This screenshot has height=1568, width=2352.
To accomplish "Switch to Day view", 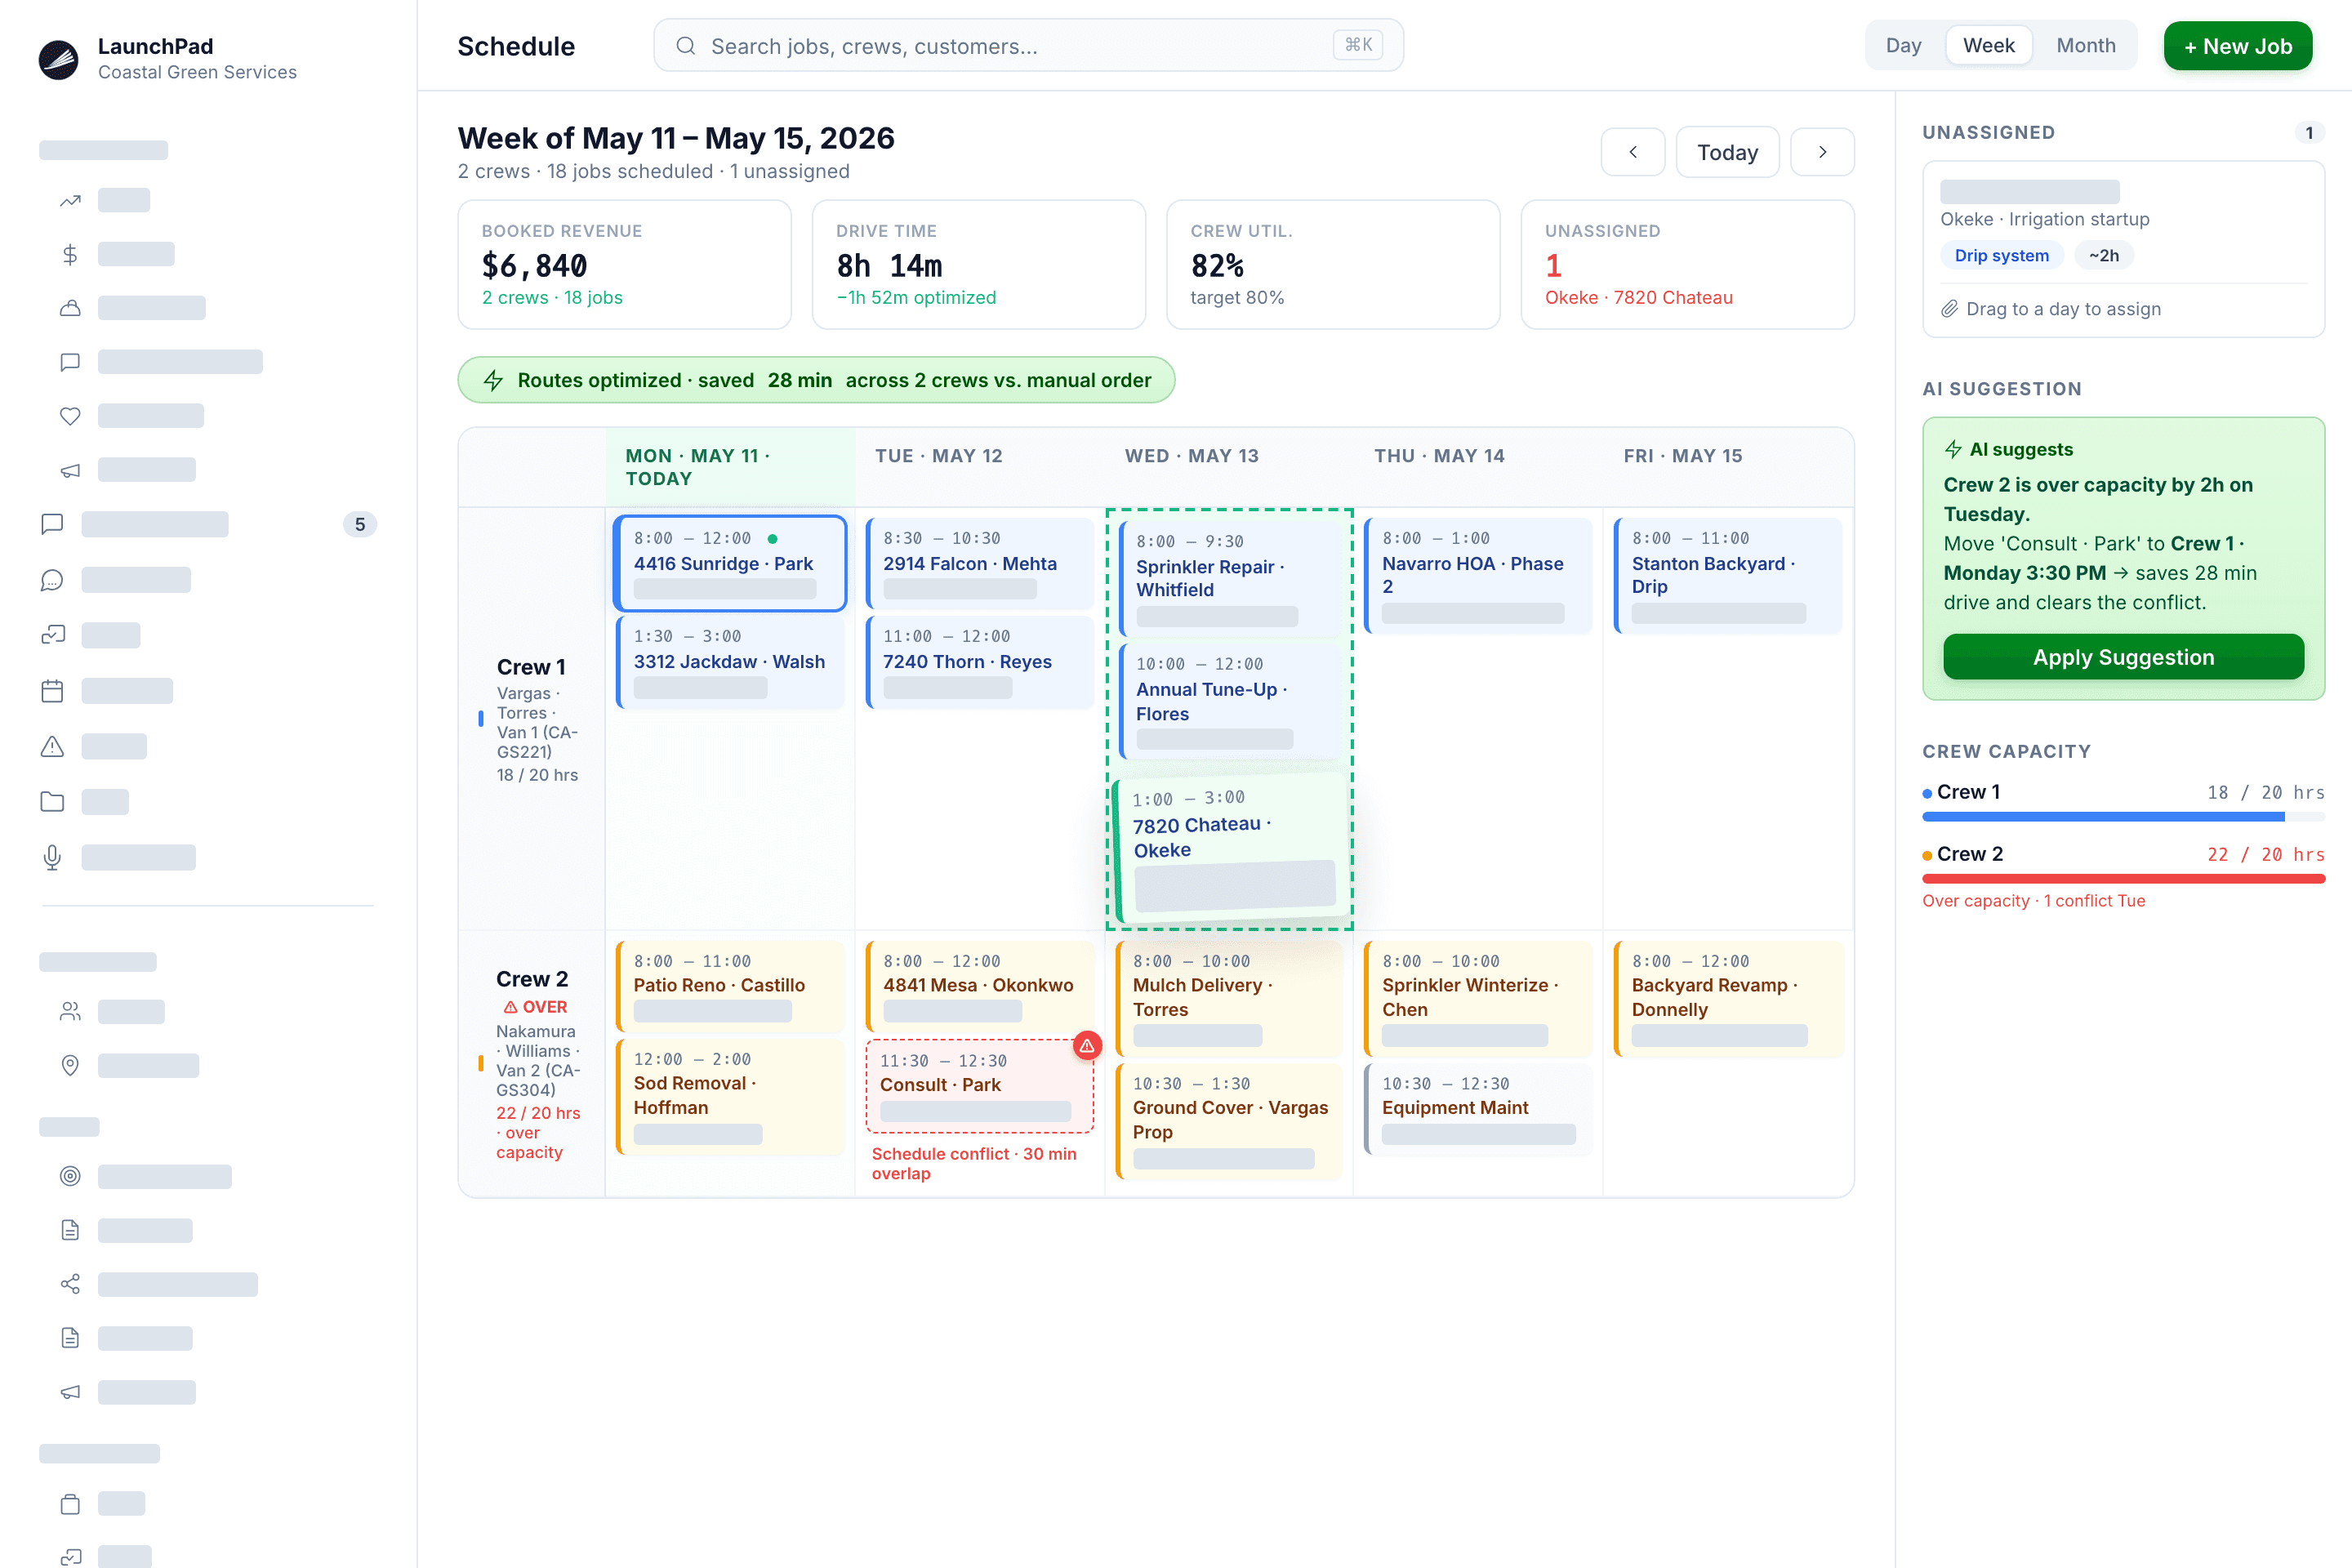I will (1903, 46).
